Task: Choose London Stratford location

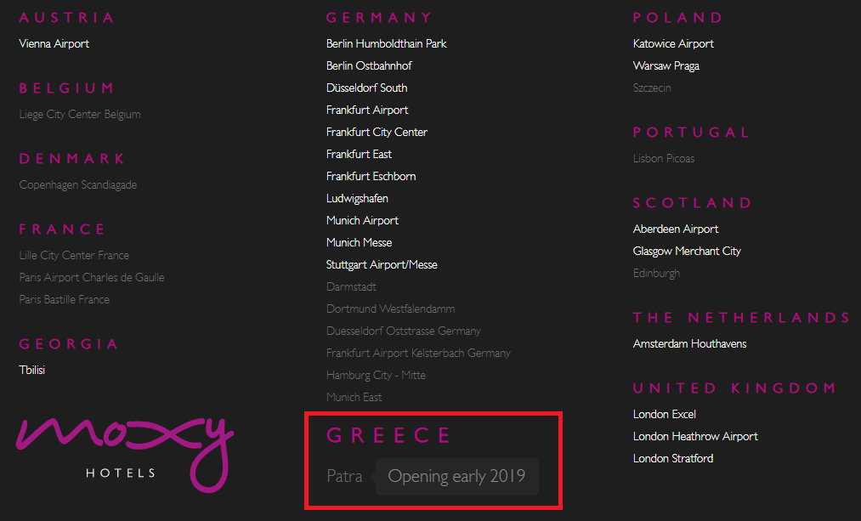Action: (x=673, y=458)
